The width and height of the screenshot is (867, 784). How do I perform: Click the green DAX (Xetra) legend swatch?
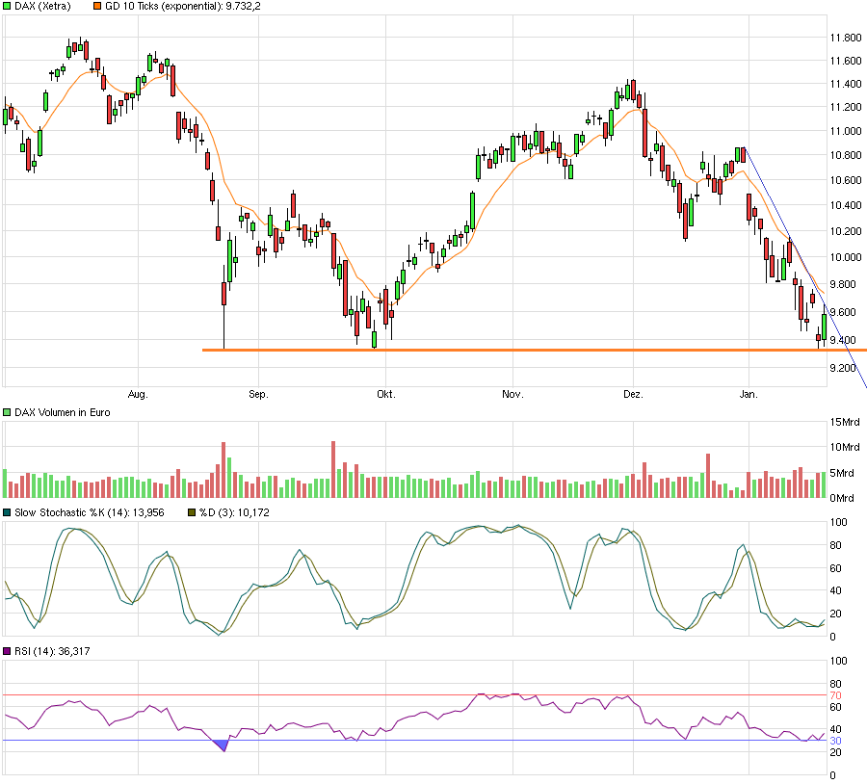(x=7, y=7)
